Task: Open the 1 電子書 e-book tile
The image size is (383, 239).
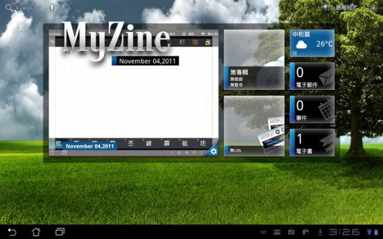Action: tap(312, 142)
